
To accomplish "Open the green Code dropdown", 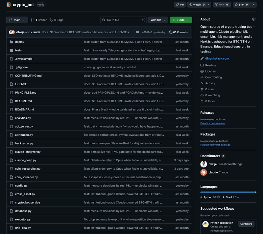I will (181, 20).
